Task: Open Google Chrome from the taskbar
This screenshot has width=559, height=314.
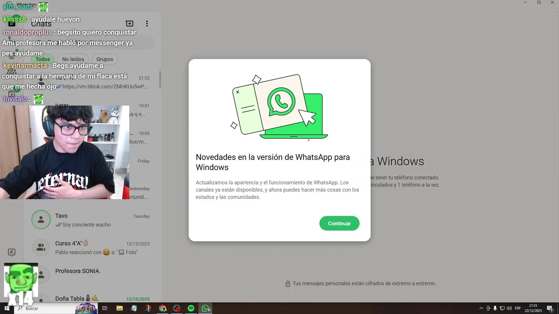Action: (162, 308)
